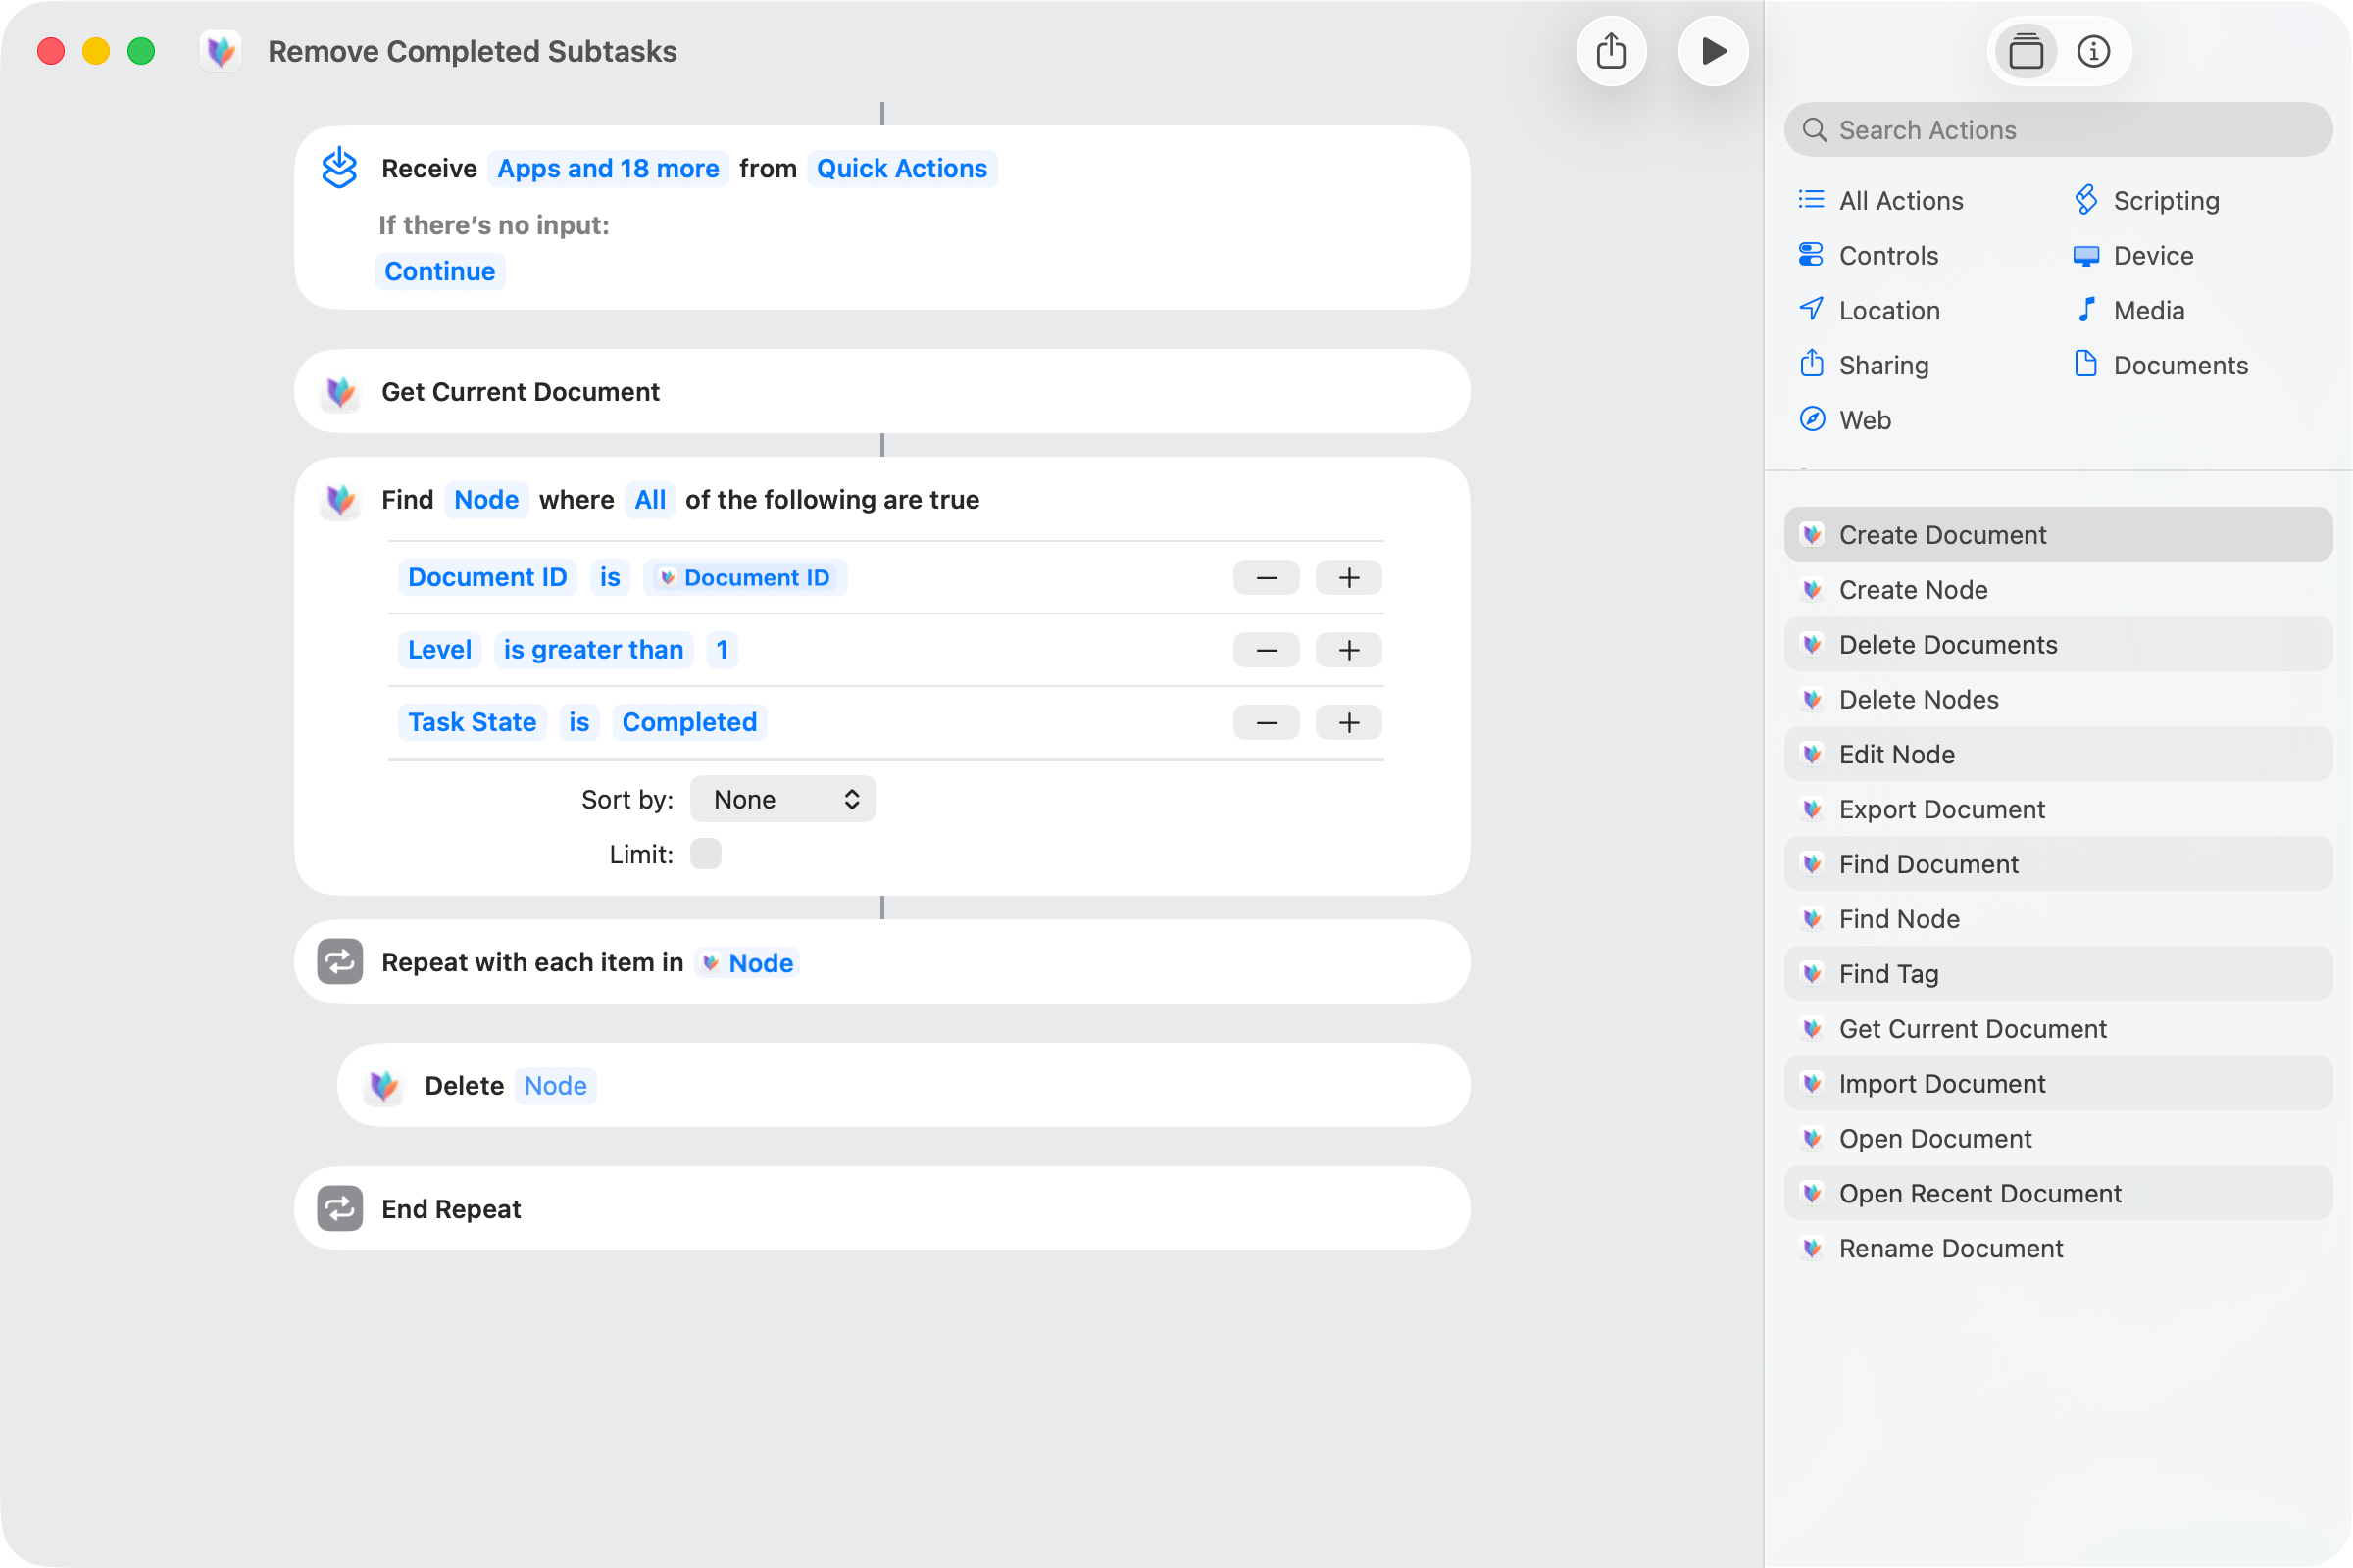Select the Web category
Screen dimensions: 2353x1568
coord(1845,420)
